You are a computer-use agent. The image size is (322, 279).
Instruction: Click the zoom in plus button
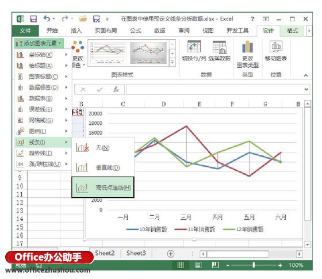point(280,265)
